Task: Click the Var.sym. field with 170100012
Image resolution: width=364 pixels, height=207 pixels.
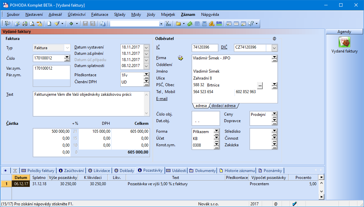Action: click(x=52, y=69)
